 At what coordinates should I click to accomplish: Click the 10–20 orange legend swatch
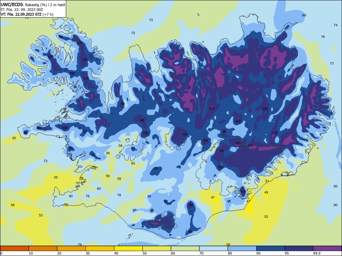43,248
